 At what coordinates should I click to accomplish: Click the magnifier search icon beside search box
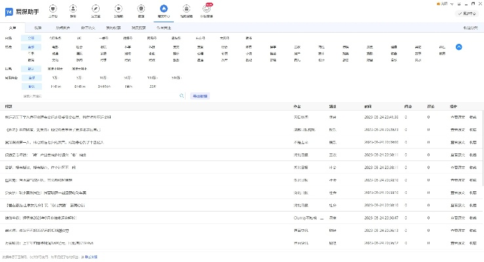pos(182,96)
